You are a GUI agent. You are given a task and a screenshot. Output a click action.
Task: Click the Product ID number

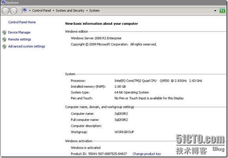pos(108,154)
